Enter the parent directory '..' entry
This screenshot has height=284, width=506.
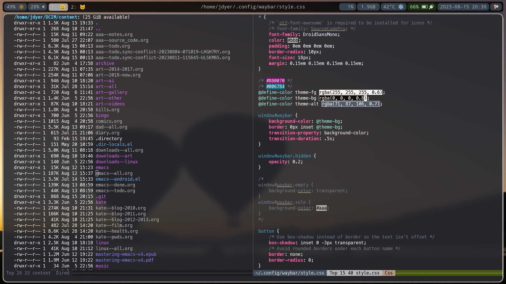(x=98, y=29)
